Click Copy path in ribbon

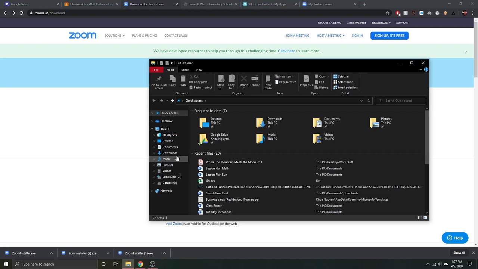point(198,82)
